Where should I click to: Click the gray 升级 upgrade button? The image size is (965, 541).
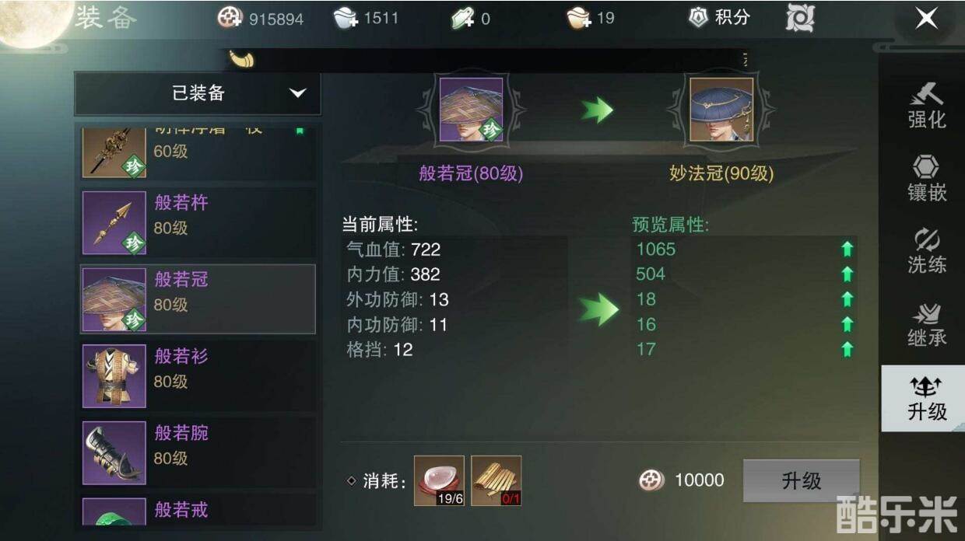pyautogui.click(x=802, y=480)
